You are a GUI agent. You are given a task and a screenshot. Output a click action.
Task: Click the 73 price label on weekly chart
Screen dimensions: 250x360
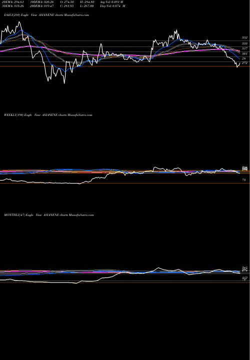[244, 180]
